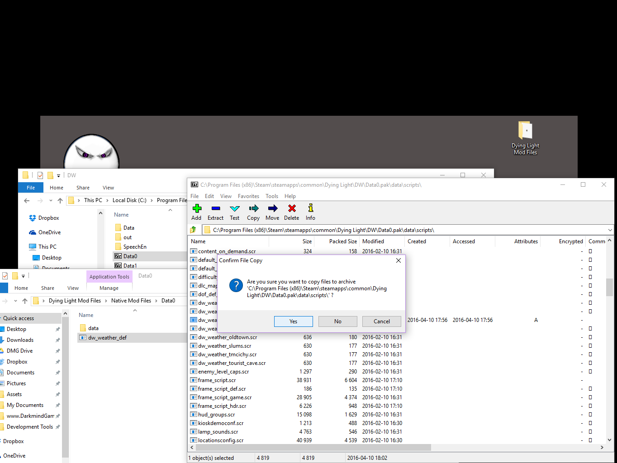Open the File menu in 7-Zip
Image resolution: width=617 pixels, height=463 pixels.
coord(195,196)
